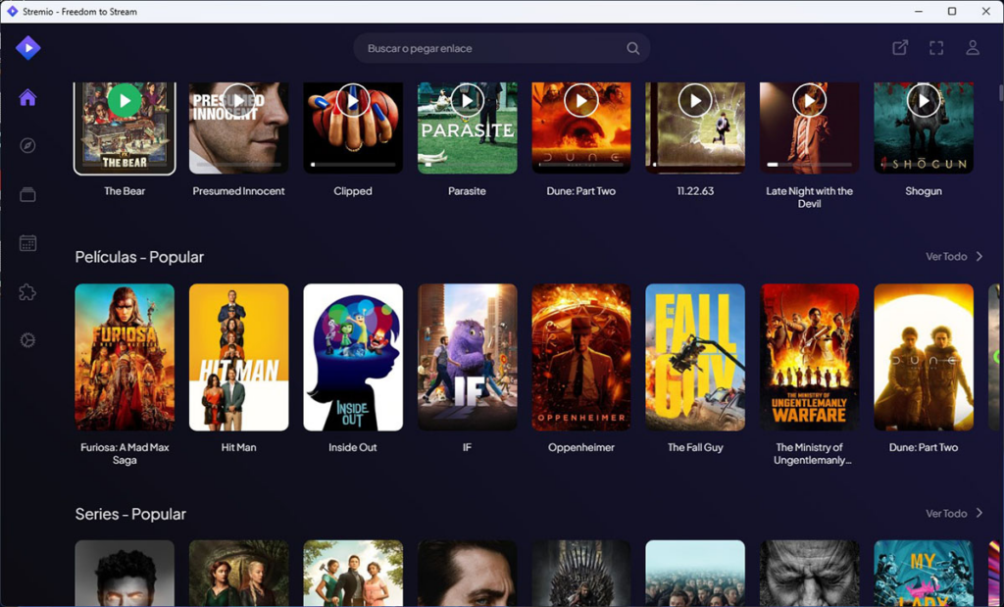Open the Calendar icon in sidebar
The width and height of the screenshot is (1004, 607).
tap(27, 243)
